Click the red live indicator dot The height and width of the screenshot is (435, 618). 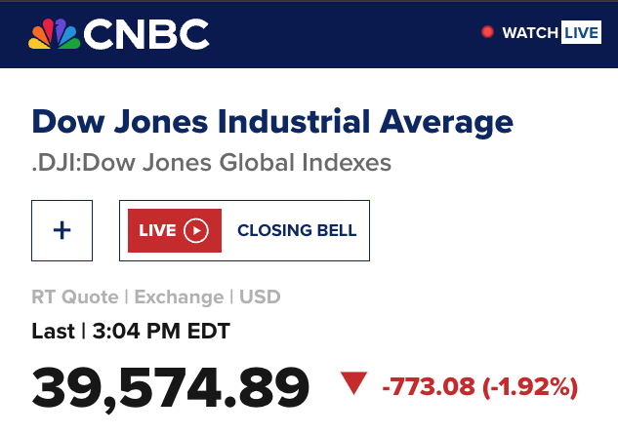click(487, 32)
